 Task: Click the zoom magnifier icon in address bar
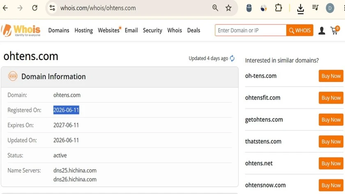pyautogui.click(x=215, y=8)
